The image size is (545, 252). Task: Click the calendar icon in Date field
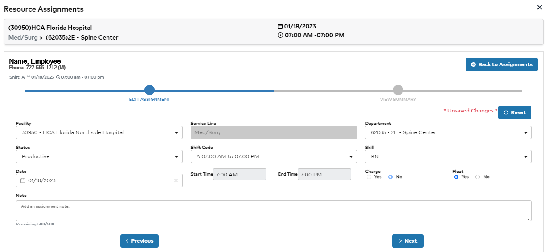click(x=23, y=180)
